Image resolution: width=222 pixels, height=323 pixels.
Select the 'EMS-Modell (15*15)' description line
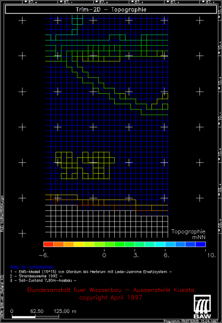pos(91,272)
